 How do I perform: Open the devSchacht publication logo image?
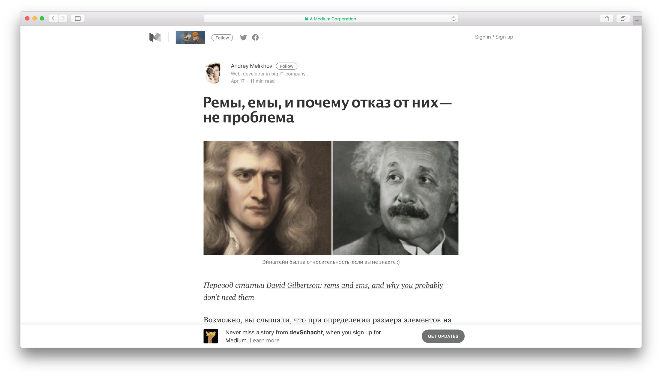190,37
